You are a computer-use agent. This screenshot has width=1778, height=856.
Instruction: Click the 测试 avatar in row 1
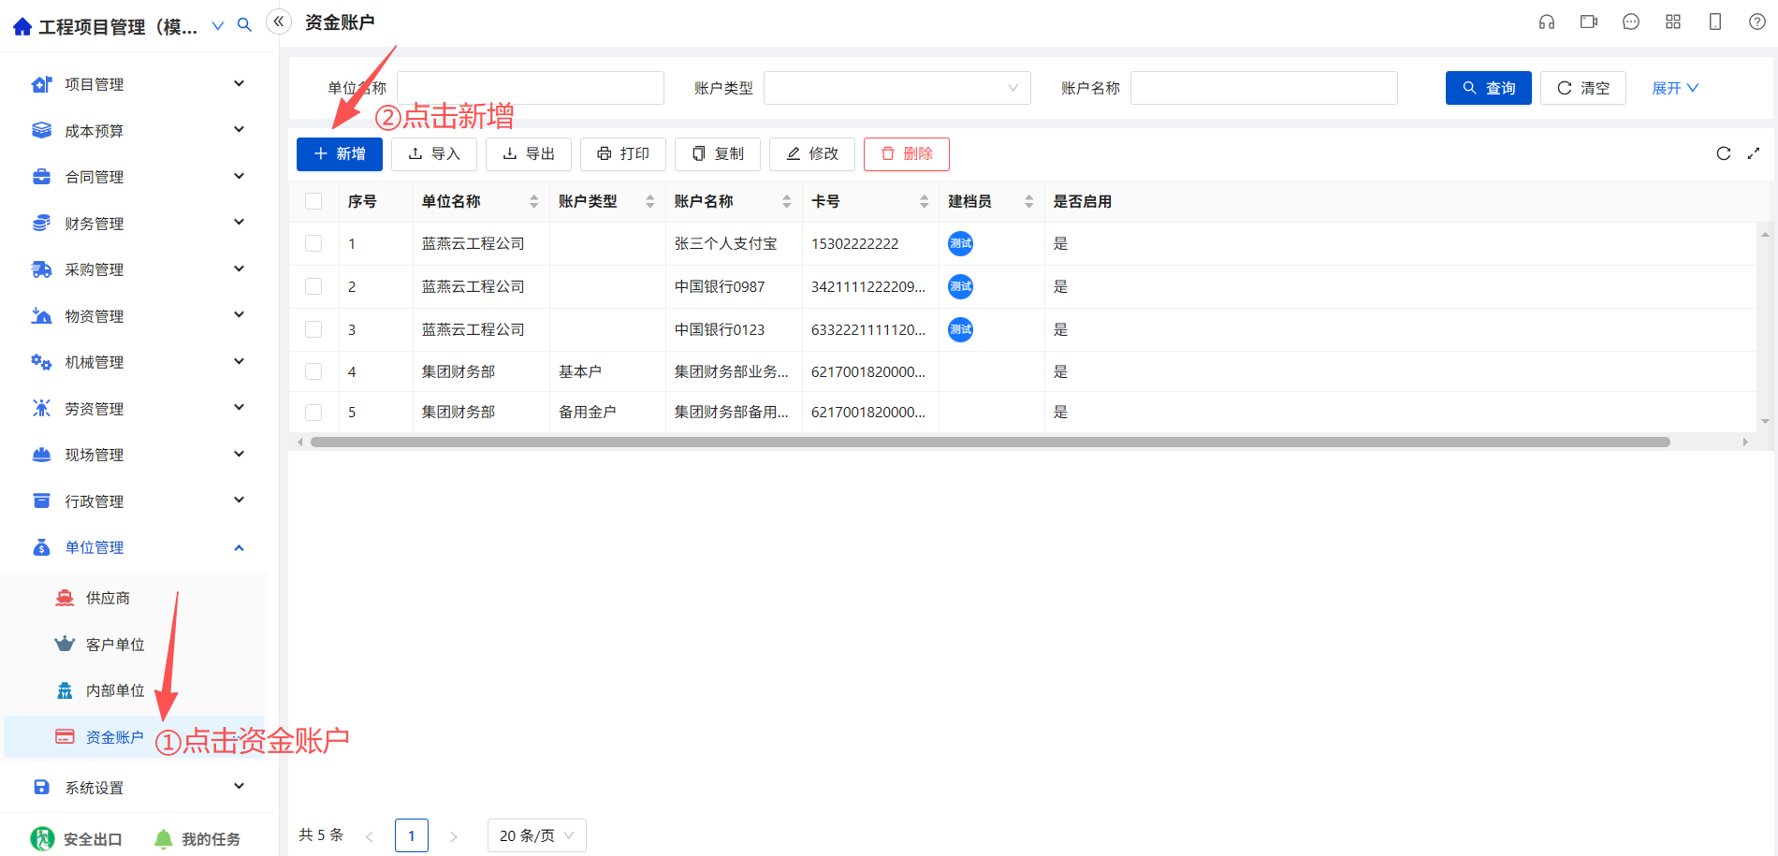pos(960,243)
